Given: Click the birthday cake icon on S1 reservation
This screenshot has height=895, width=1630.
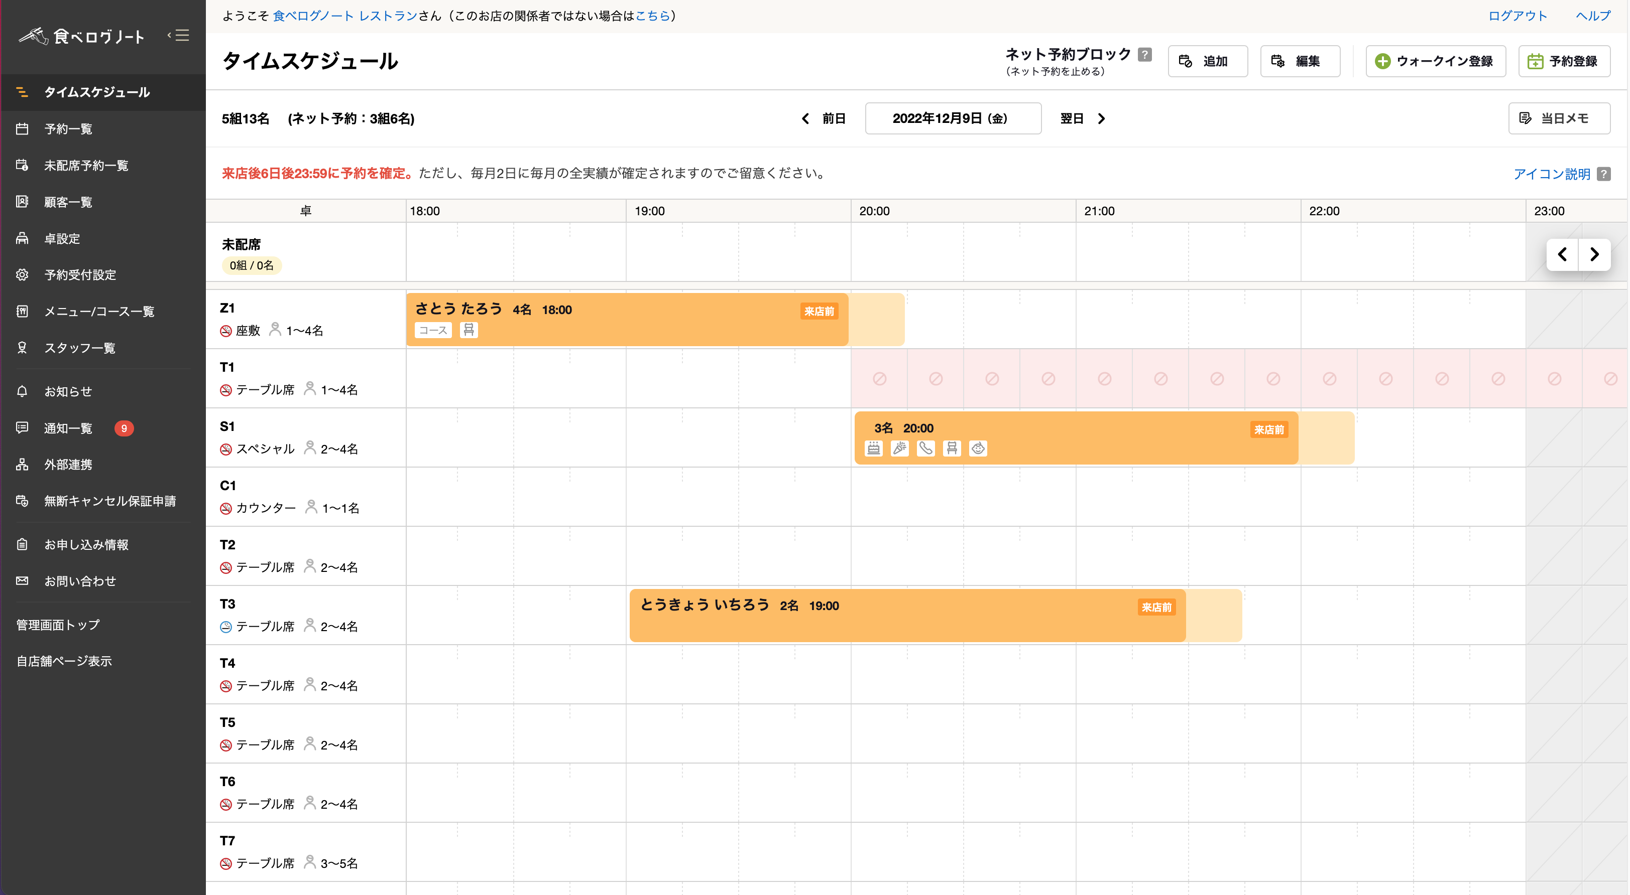Looking at the screenshot, I should [x=873, y=448].
